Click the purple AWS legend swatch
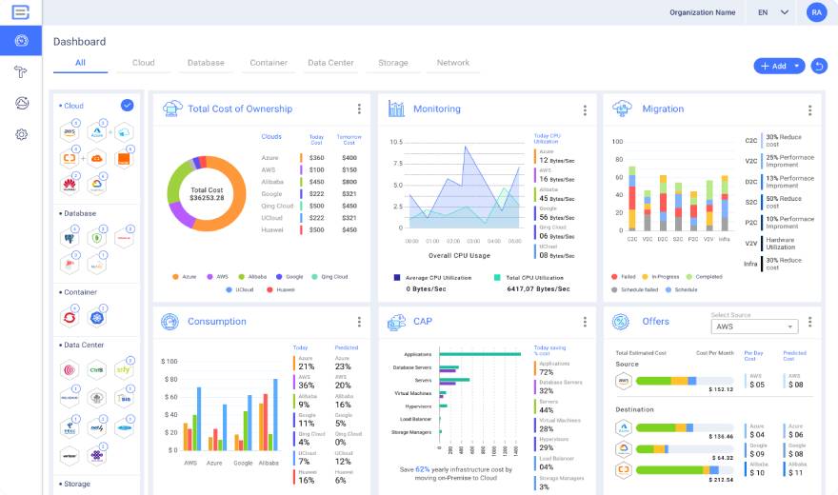Image resolution: width=838 pixels, height=495 pixels. 210,277
